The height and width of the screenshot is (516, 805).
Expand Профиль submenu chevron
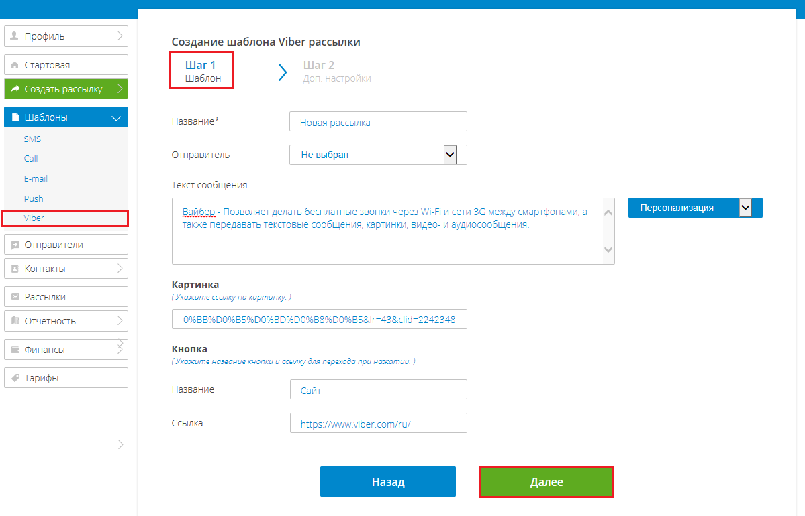click(x=120, y=36)
